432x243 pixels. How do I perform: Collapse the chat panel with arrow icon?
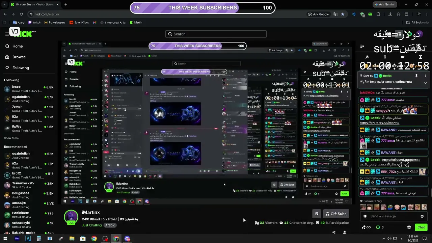(362, 46)
